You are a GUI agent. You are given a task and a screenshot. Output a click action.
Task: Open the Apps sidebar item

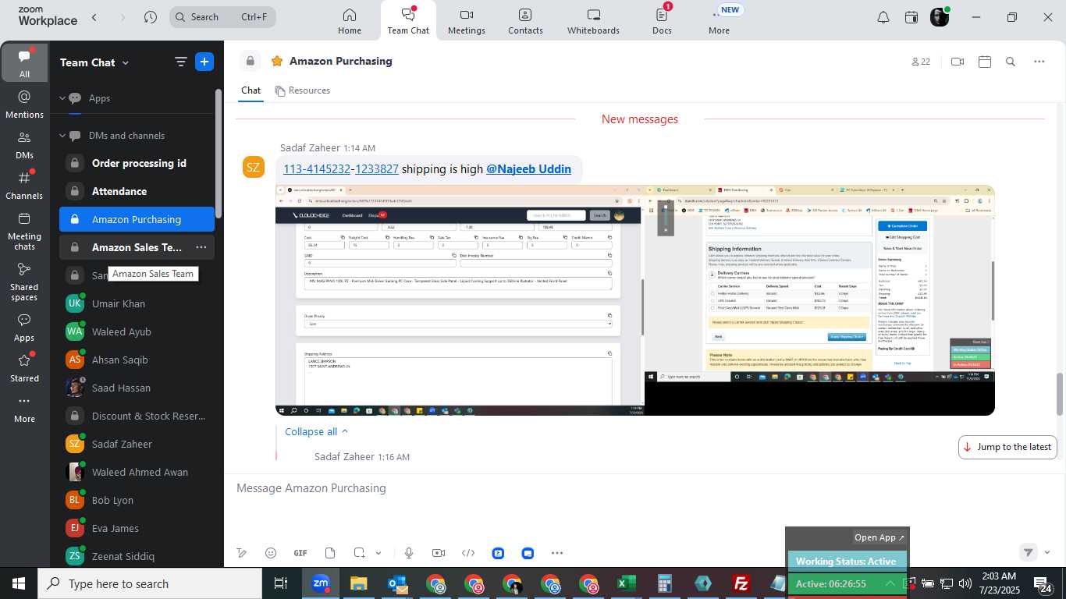24,328
